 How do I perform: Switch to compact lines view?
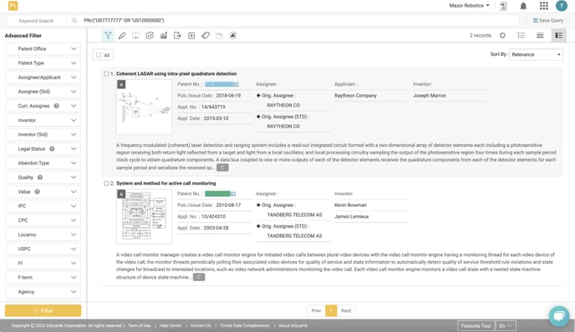(x=540, y=35)
